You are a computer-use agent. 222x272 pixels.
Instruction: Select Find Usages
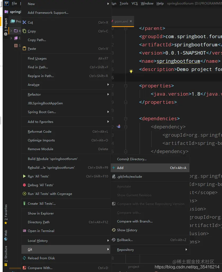pos(66,59)
